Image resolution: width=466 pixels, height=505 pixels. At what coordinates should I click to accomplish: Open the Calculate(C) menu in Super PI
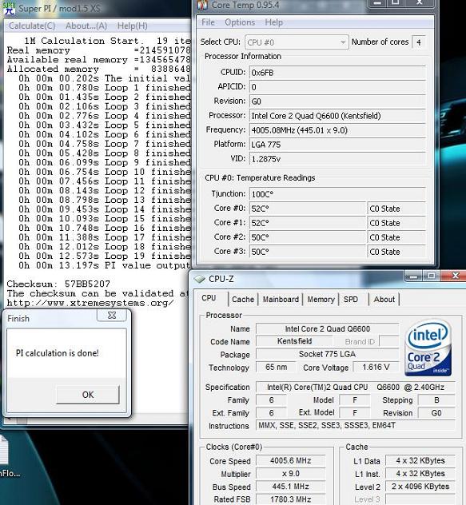coord(32,26)
